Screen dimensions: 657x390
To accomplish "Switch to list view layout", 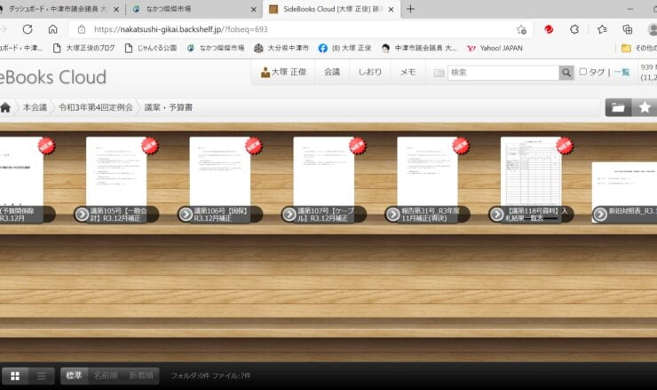I will click(x=41, y=376).
